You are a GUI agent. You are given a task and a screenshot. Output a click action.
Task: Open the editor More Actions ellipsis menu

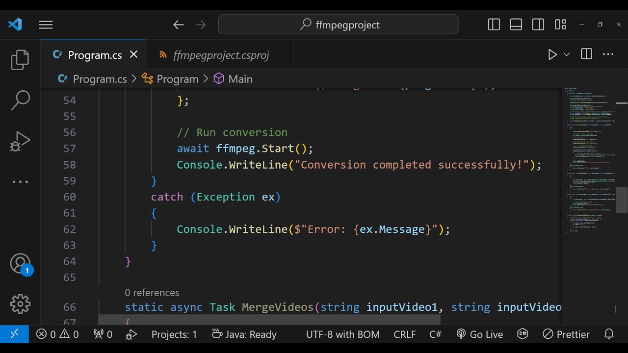608,54
